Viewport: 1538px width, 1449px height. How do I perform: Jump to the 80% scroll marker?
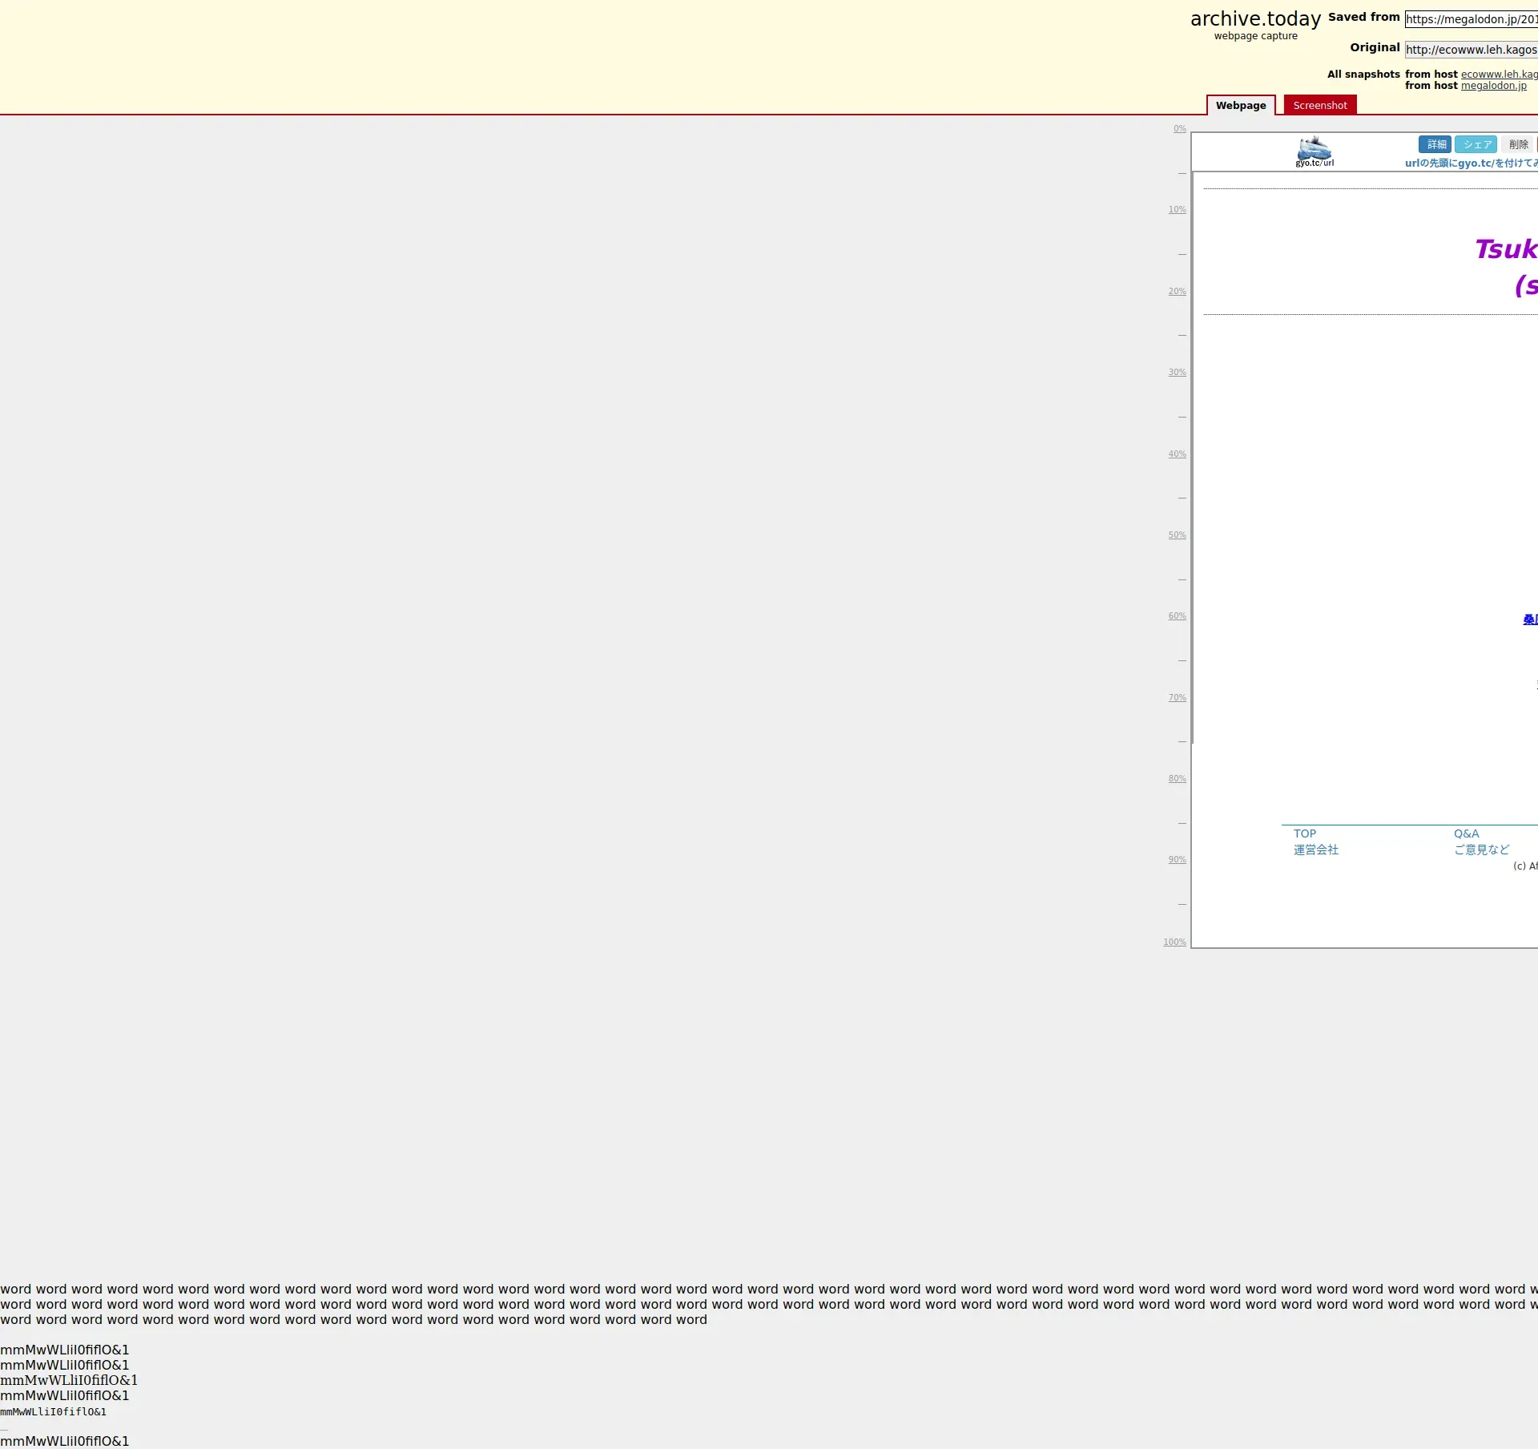1177,779
